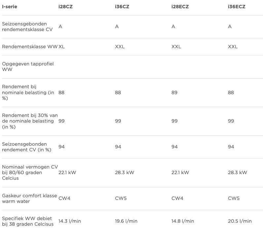Select the 14.3 l/min value
This screenshot has width=263, height=230.
coord(70,221)
